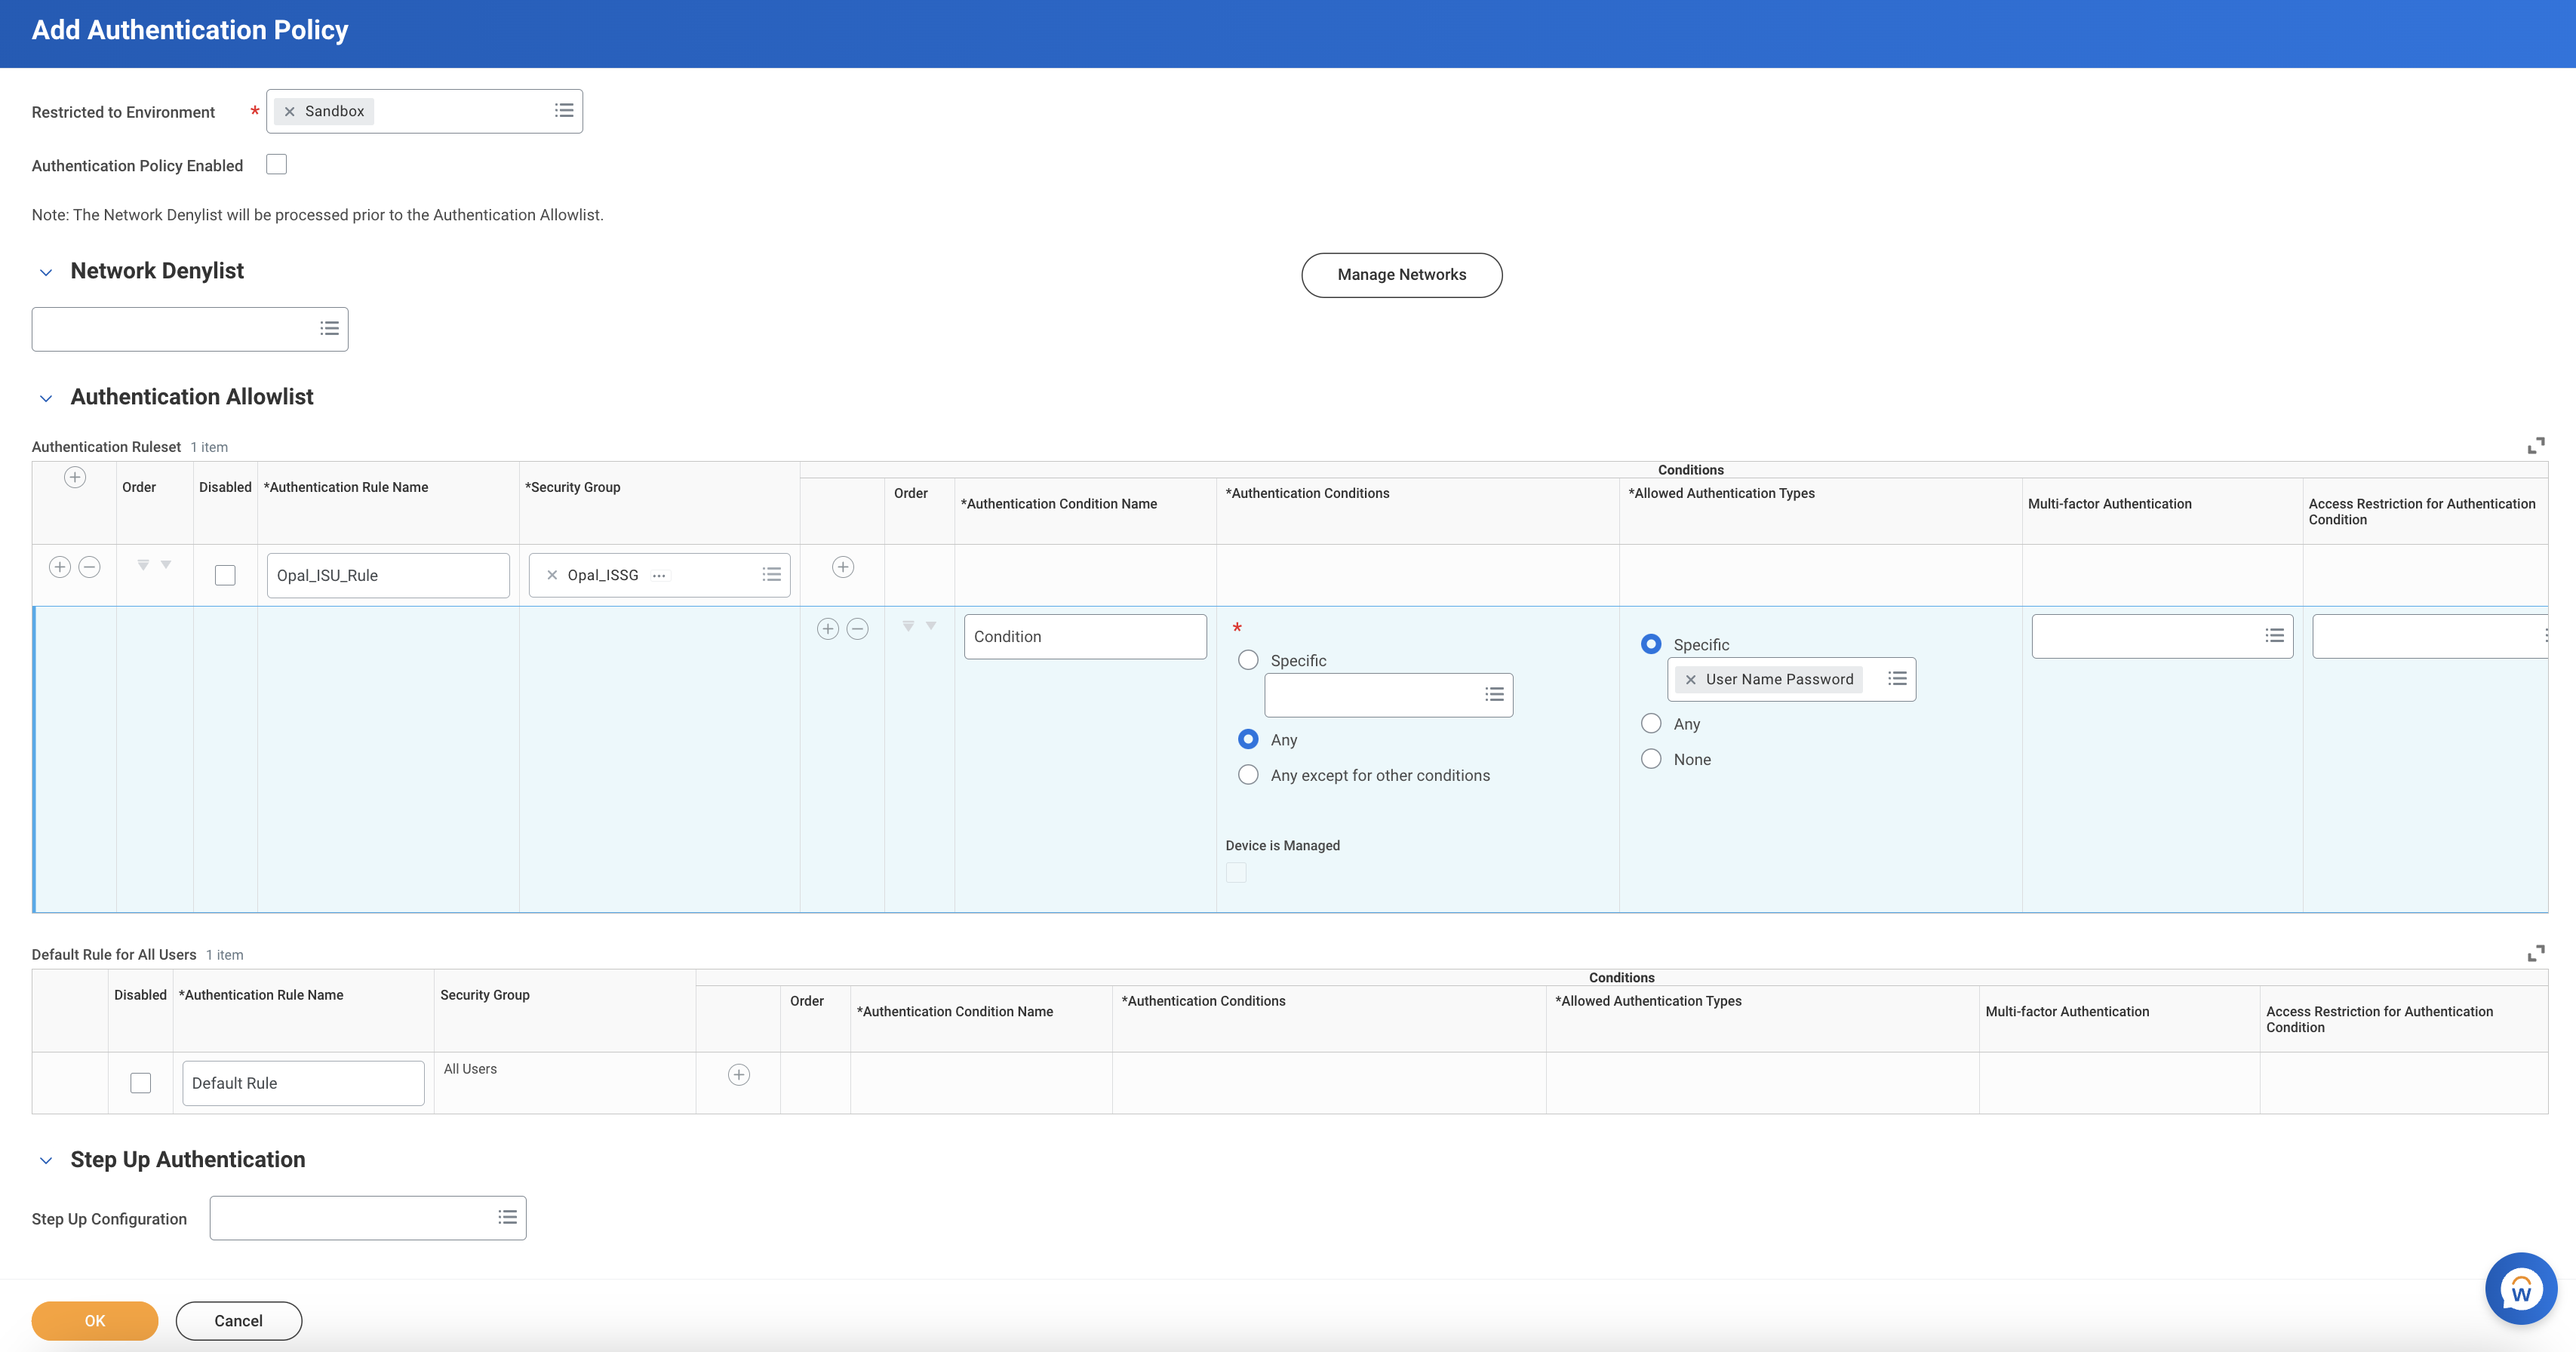
Task: Expand the Default Rule grid to fullscreen
Action: click(x=2535, y=954)
